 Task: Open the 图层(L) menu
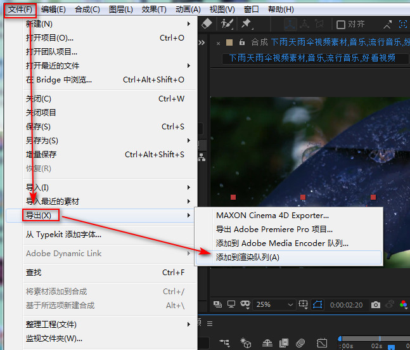pyautogui.click(x=121, y=10)
